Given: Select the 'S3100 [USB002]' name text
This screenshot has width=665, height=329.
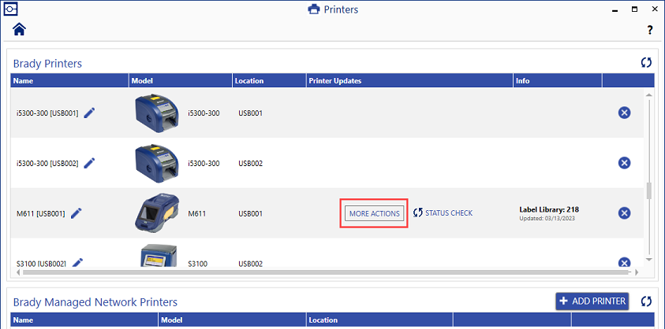Looking at the screenshot, I should coord(42,264).
